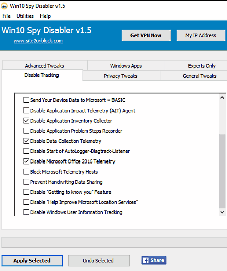Switch to the Windows Apps tab
Viewport: 227px width, 271px height.
tap(126, 66)
